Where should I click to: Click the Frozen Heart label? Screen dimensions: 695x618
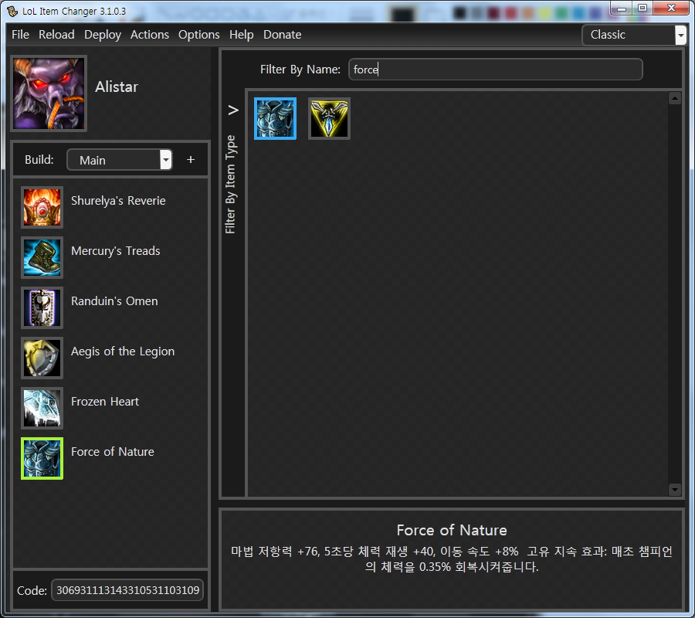[x=105, y=402]
